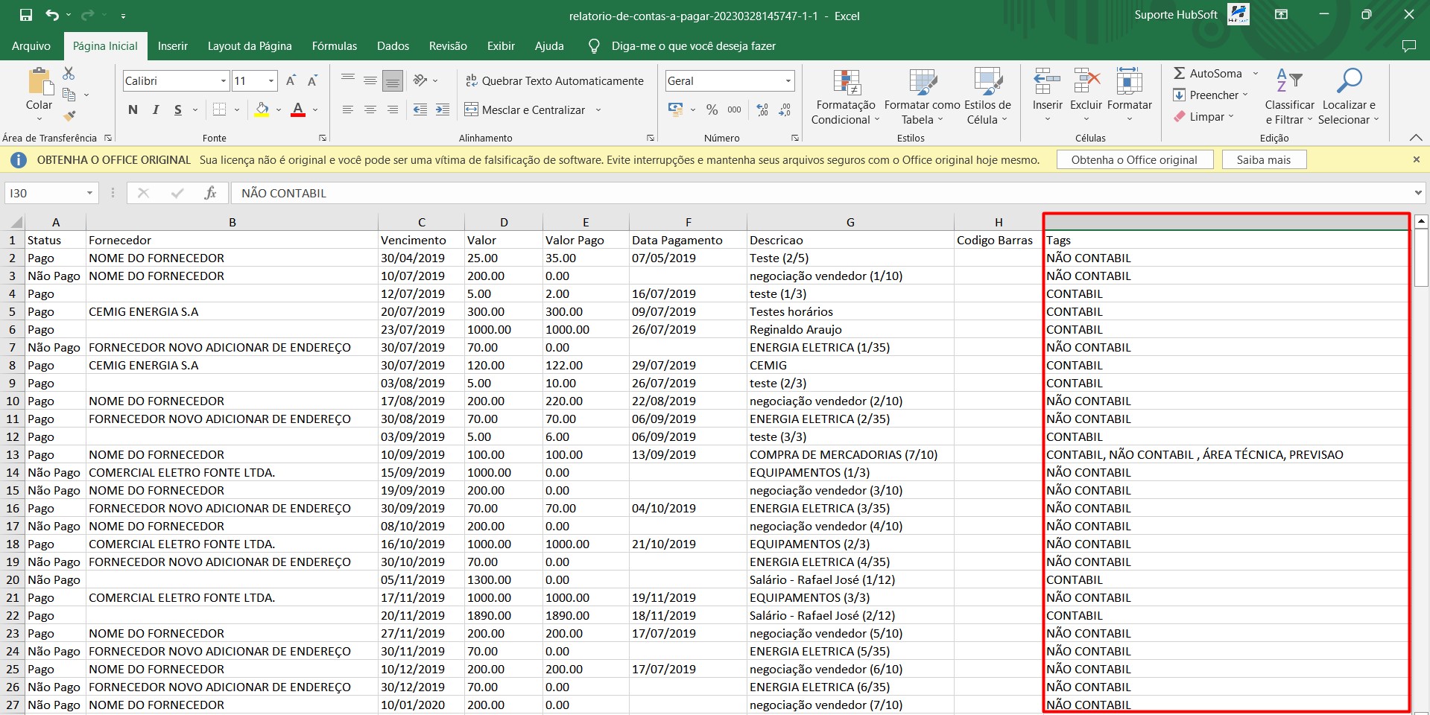
Task: Align text to top
Action: click(x=348, y=80)
